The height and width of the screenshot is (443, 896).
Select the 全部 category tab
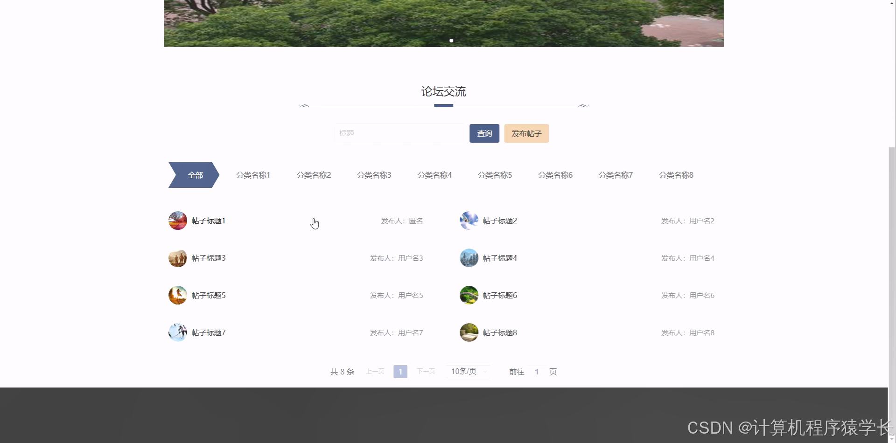coord(195,174)
